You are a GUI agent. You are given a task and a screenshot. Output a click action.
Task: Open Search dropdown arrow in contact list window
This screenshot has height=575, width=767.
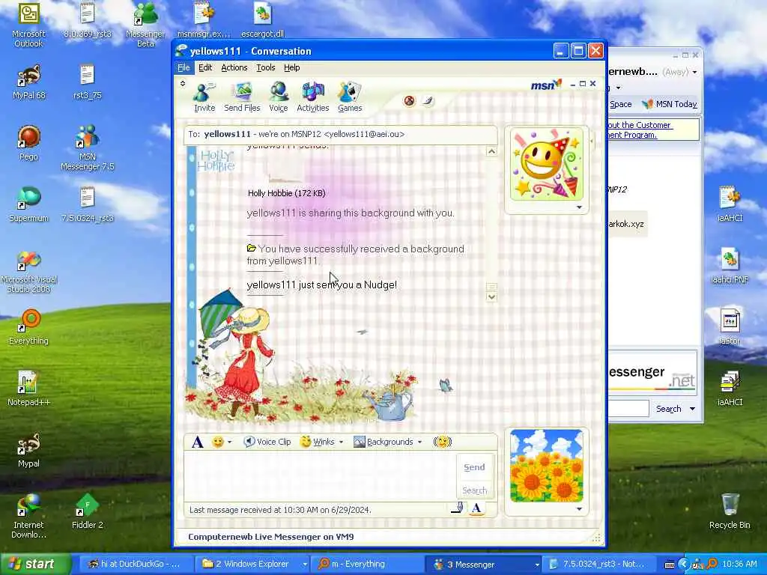pos(692,409)
